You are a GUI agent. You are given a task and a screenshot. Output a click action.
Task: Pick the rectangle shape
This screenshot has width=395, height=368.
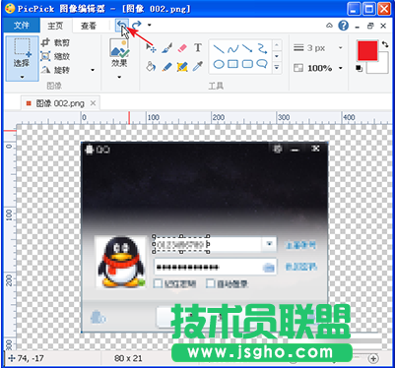click(233, 64)
